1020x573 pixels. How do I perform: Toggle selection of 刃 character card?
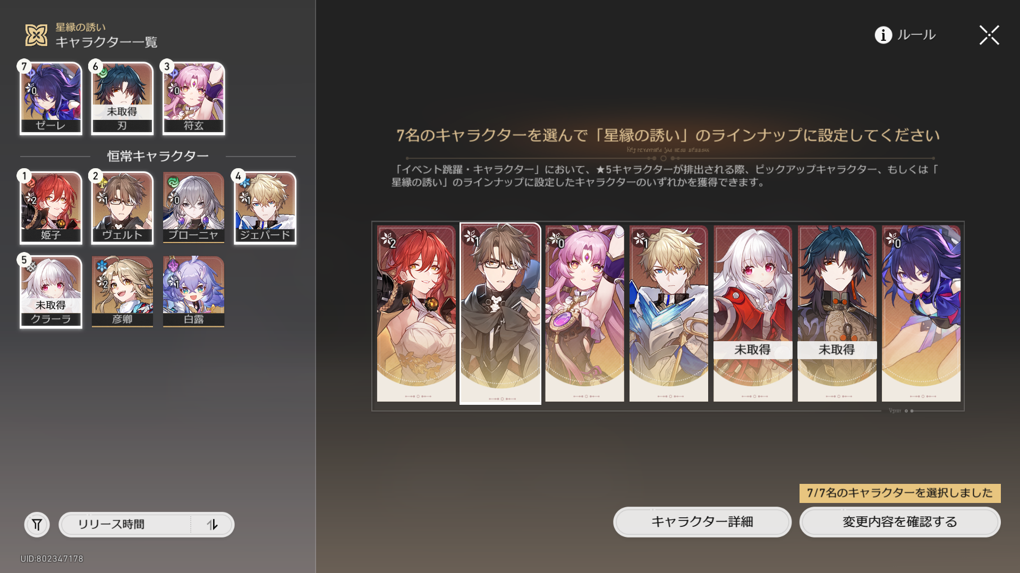point(122,98)
